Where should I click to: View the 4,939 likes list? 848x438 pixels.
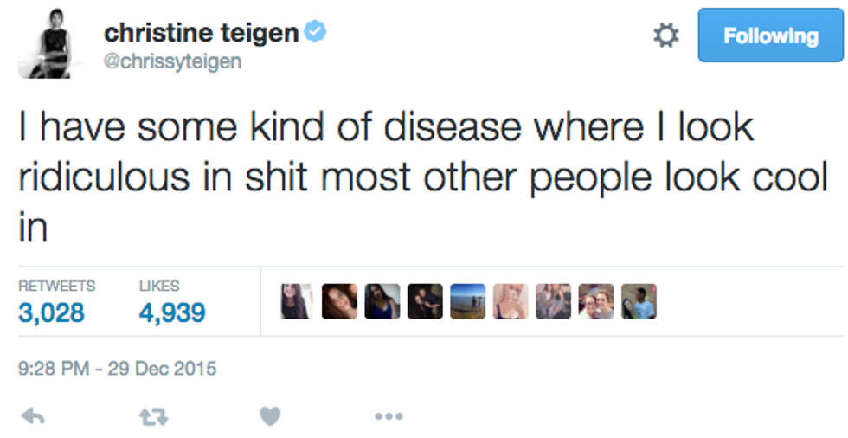pyautogui.click(x=172, y=312)
